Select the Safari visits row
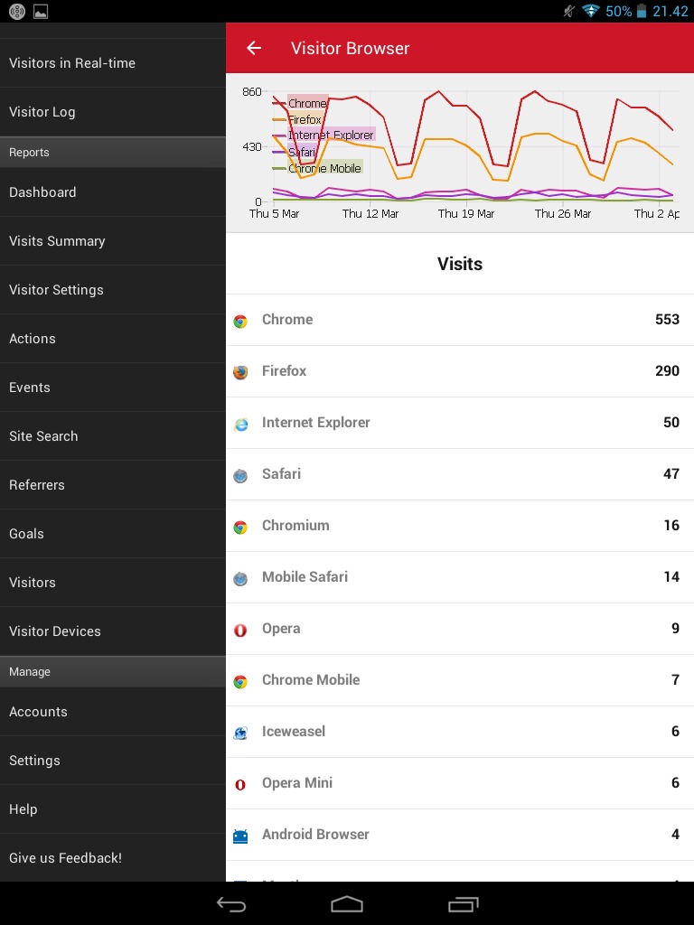This screenshot has width=694, height=925. click(460, 473)
